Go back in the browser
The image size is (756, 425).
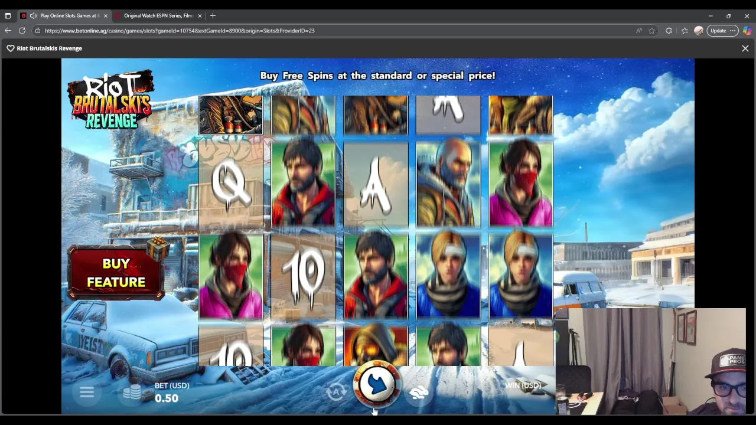point(8,31)
